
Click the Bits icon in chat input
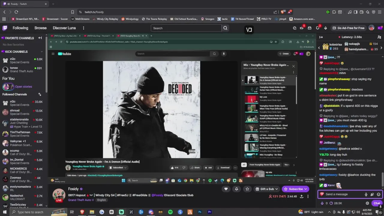pyautogui.click(x=372, y=194)
